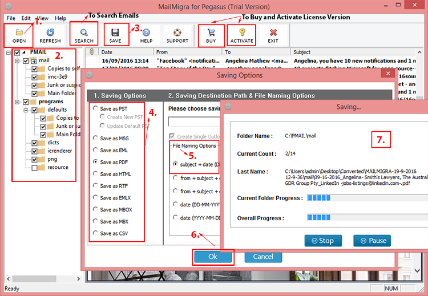428x296 pixels.
Task: Uncheck the PMAIL root checkbox
Action: tap(17, 52)
